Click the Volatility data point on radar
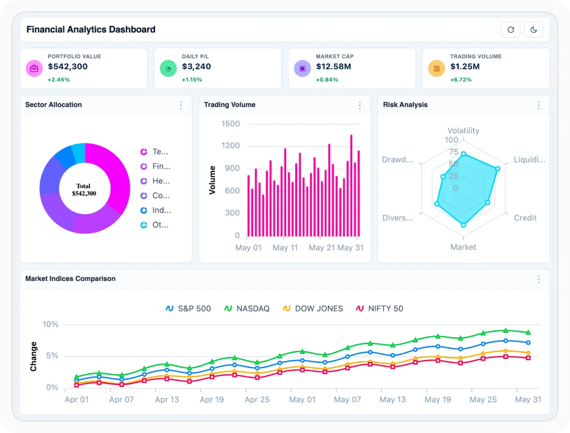 click(463, 154)
